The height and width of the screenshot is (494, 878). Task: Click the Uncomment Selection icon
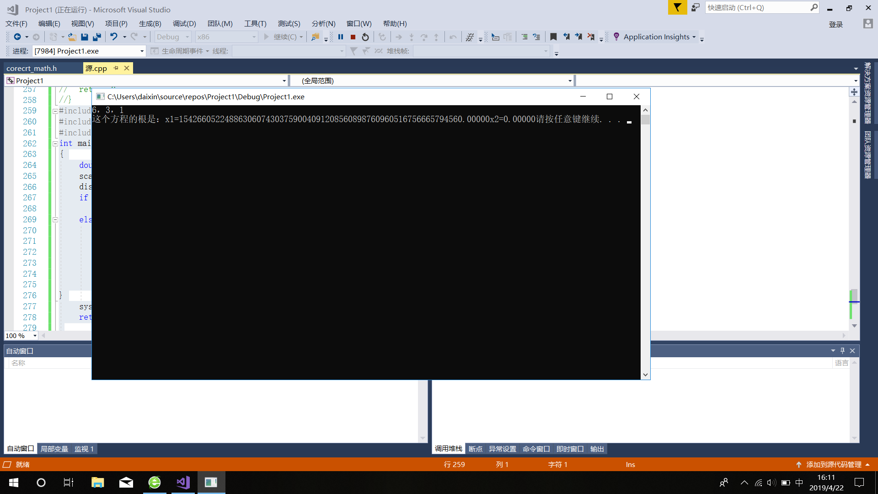point(536,37)
